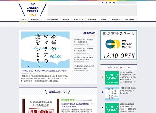Open the 【特集コラム】本当のキャリアの話をしよう vol.01 headline link
Viewport: 156px width, 113px height.
coord(44,71)
